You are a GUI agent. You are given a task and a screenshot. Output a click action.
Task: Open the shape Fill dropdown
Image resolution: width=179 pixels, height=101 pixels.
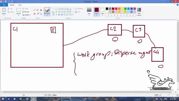pos(78,12)
